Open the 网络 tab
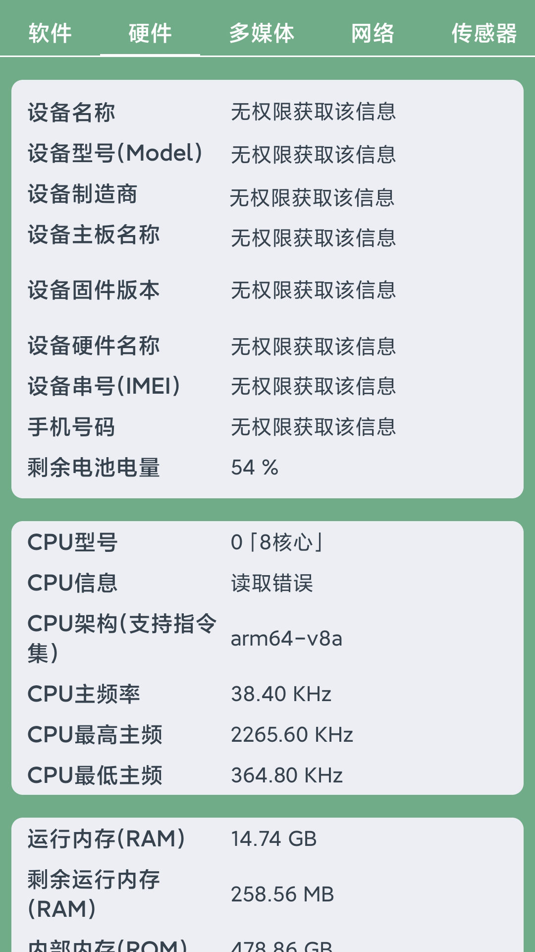The height and width of the screenshot is (952, 535). pyautogui.click(x=373, y=34)
